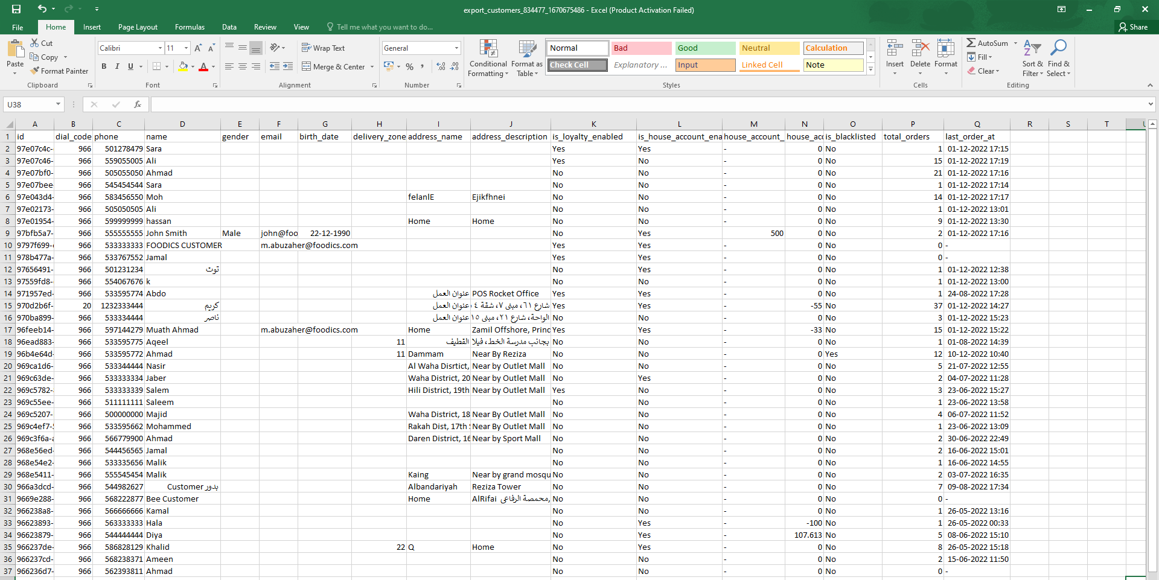Apply align left to cells
This screenshot has height=580, width=1159.
click(x=229, y=66)
